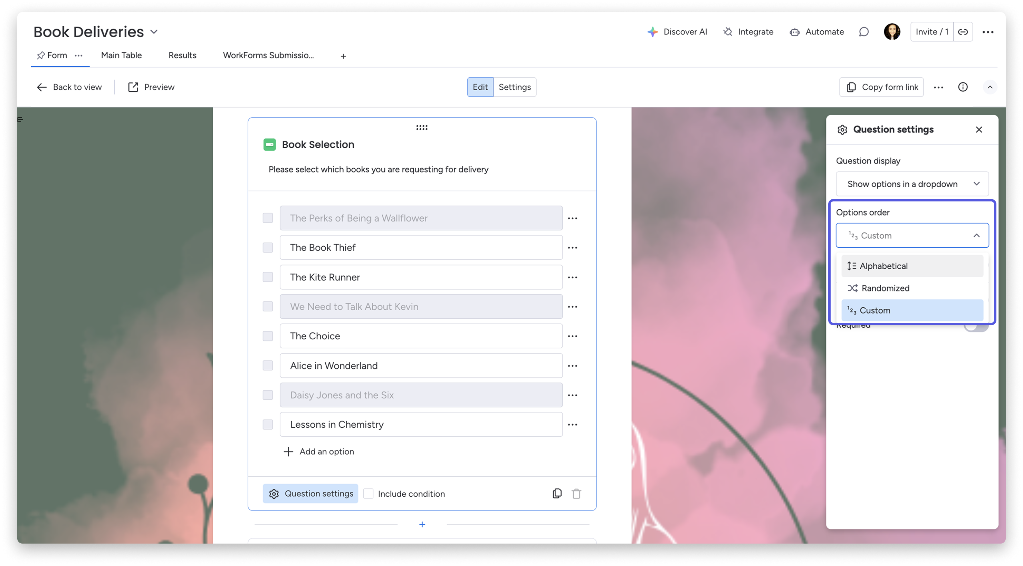Open options menu for The Choice
This screenshot has height=566, width=1023.
[x=572, y=336]
